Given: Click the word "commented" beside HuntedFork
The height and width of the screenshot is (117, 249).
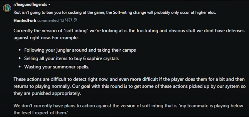Looking at the screenshot, I should [x=48, y=21].
